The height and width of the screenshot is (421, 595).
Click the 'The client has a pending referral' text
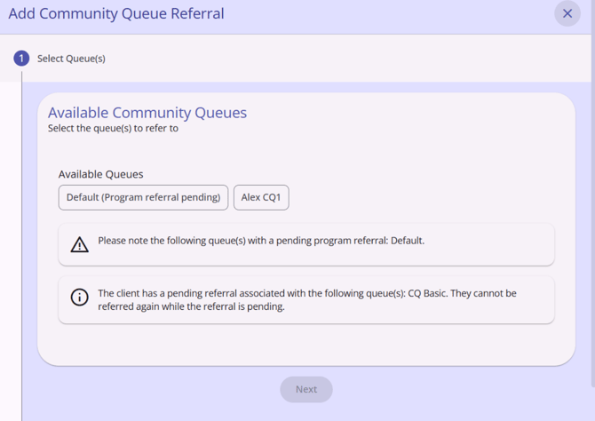(x=213, y=293)
